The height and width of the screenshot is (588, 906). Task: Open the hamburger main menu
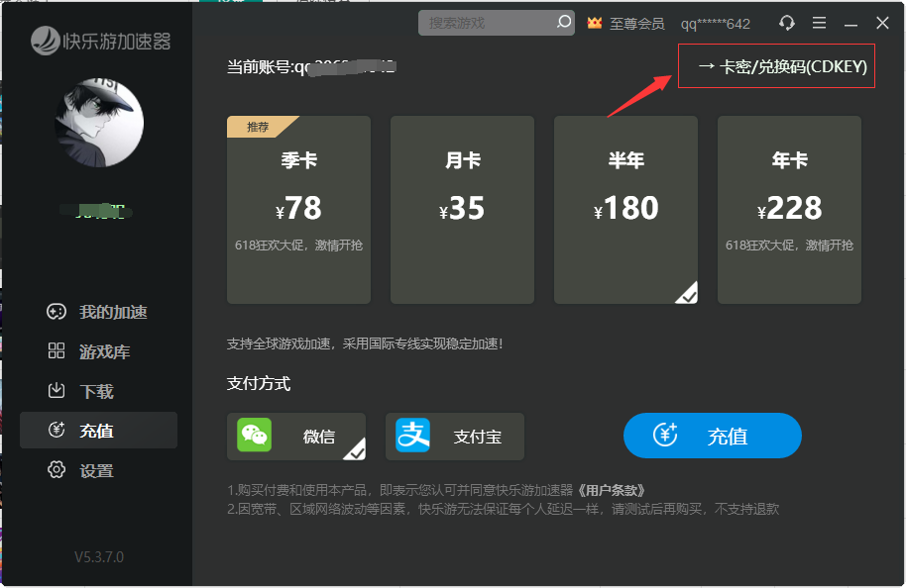[819, 23]
